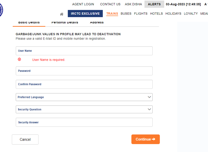The width and height of the screenshot is (208, 152).
Task: Click the red error icon beside User Name message
Action: tap(19, 60)
